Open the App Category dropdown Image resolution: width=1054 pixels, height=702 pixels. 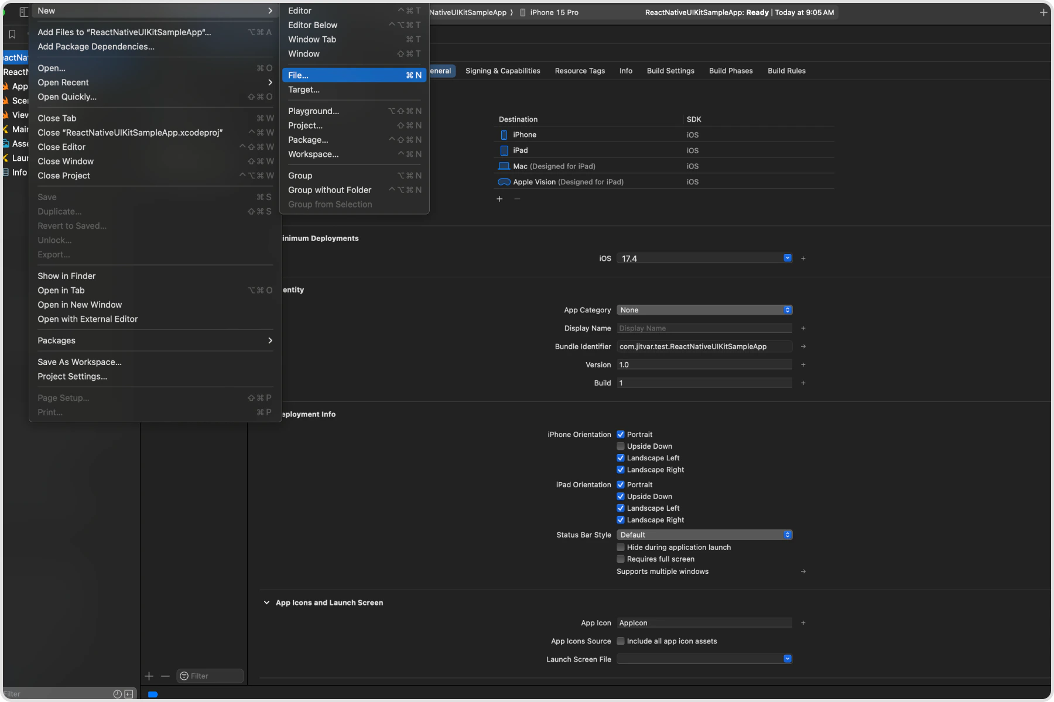click(x=786, y=310)
